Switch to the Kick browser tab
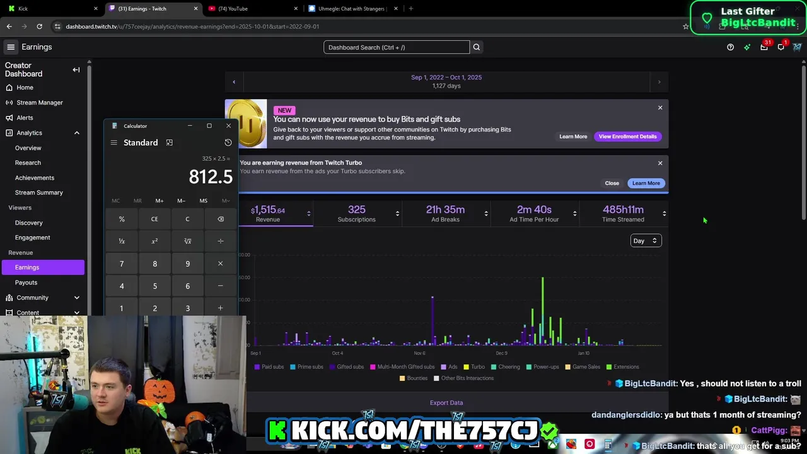Viewport: 807px width, 454px height. tap(53, 9)
